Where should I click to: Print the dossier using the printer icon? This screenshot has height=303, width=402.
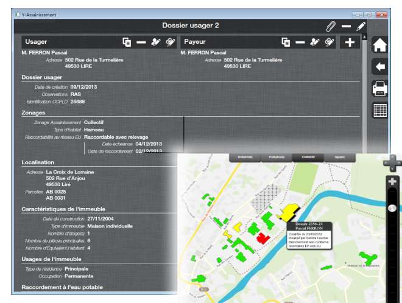380,89
